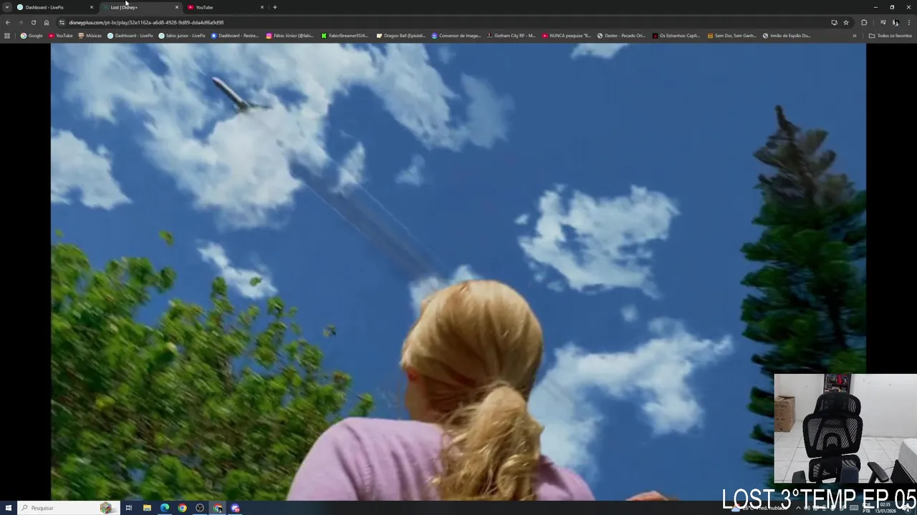Open fabio junior - LivePix bookmark
917x515 pixels.
click(182, 35)
